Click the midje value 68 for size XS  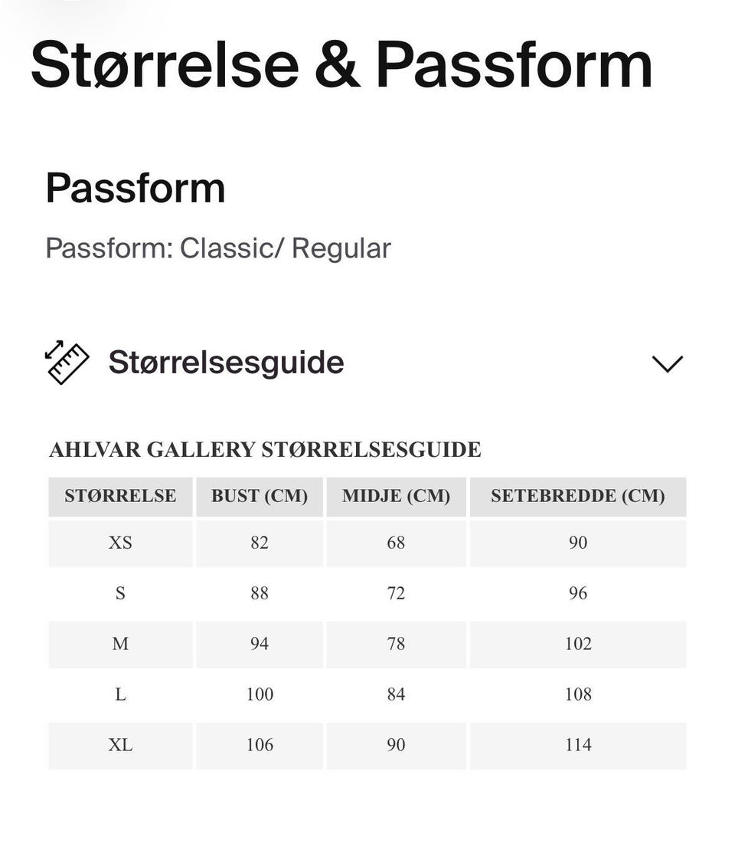[396, 543]
